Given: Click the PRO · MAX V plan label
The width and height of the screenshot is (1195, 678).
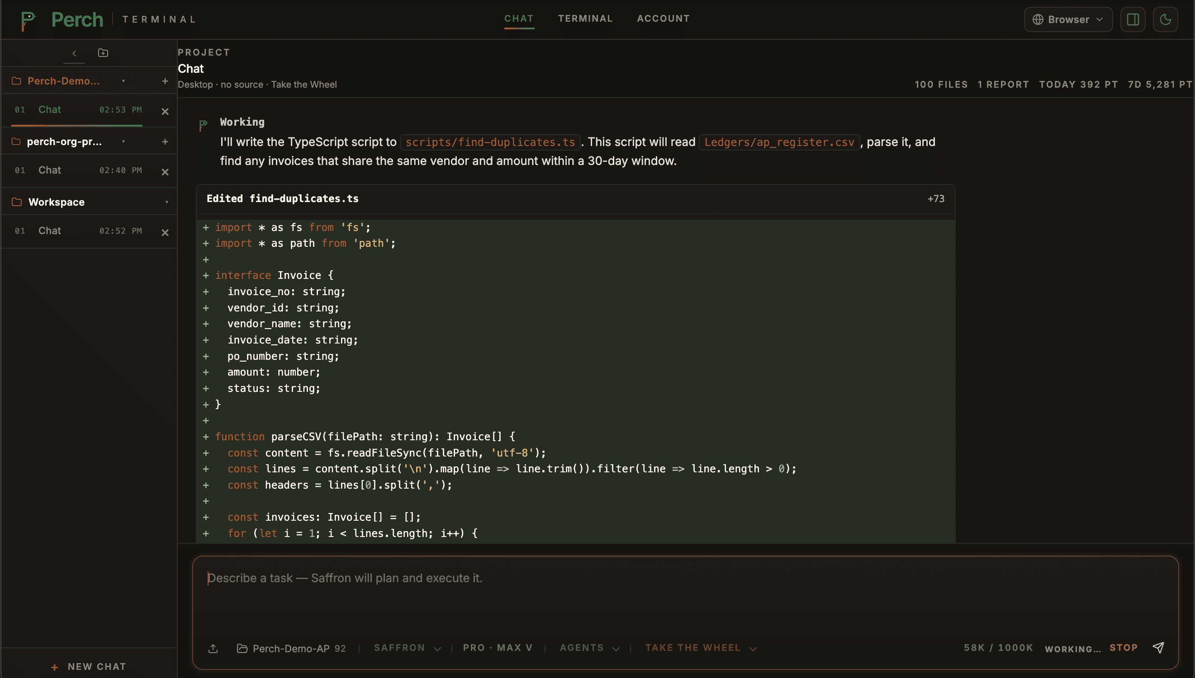Looking at the screenshot, I should tap(497, 648).
